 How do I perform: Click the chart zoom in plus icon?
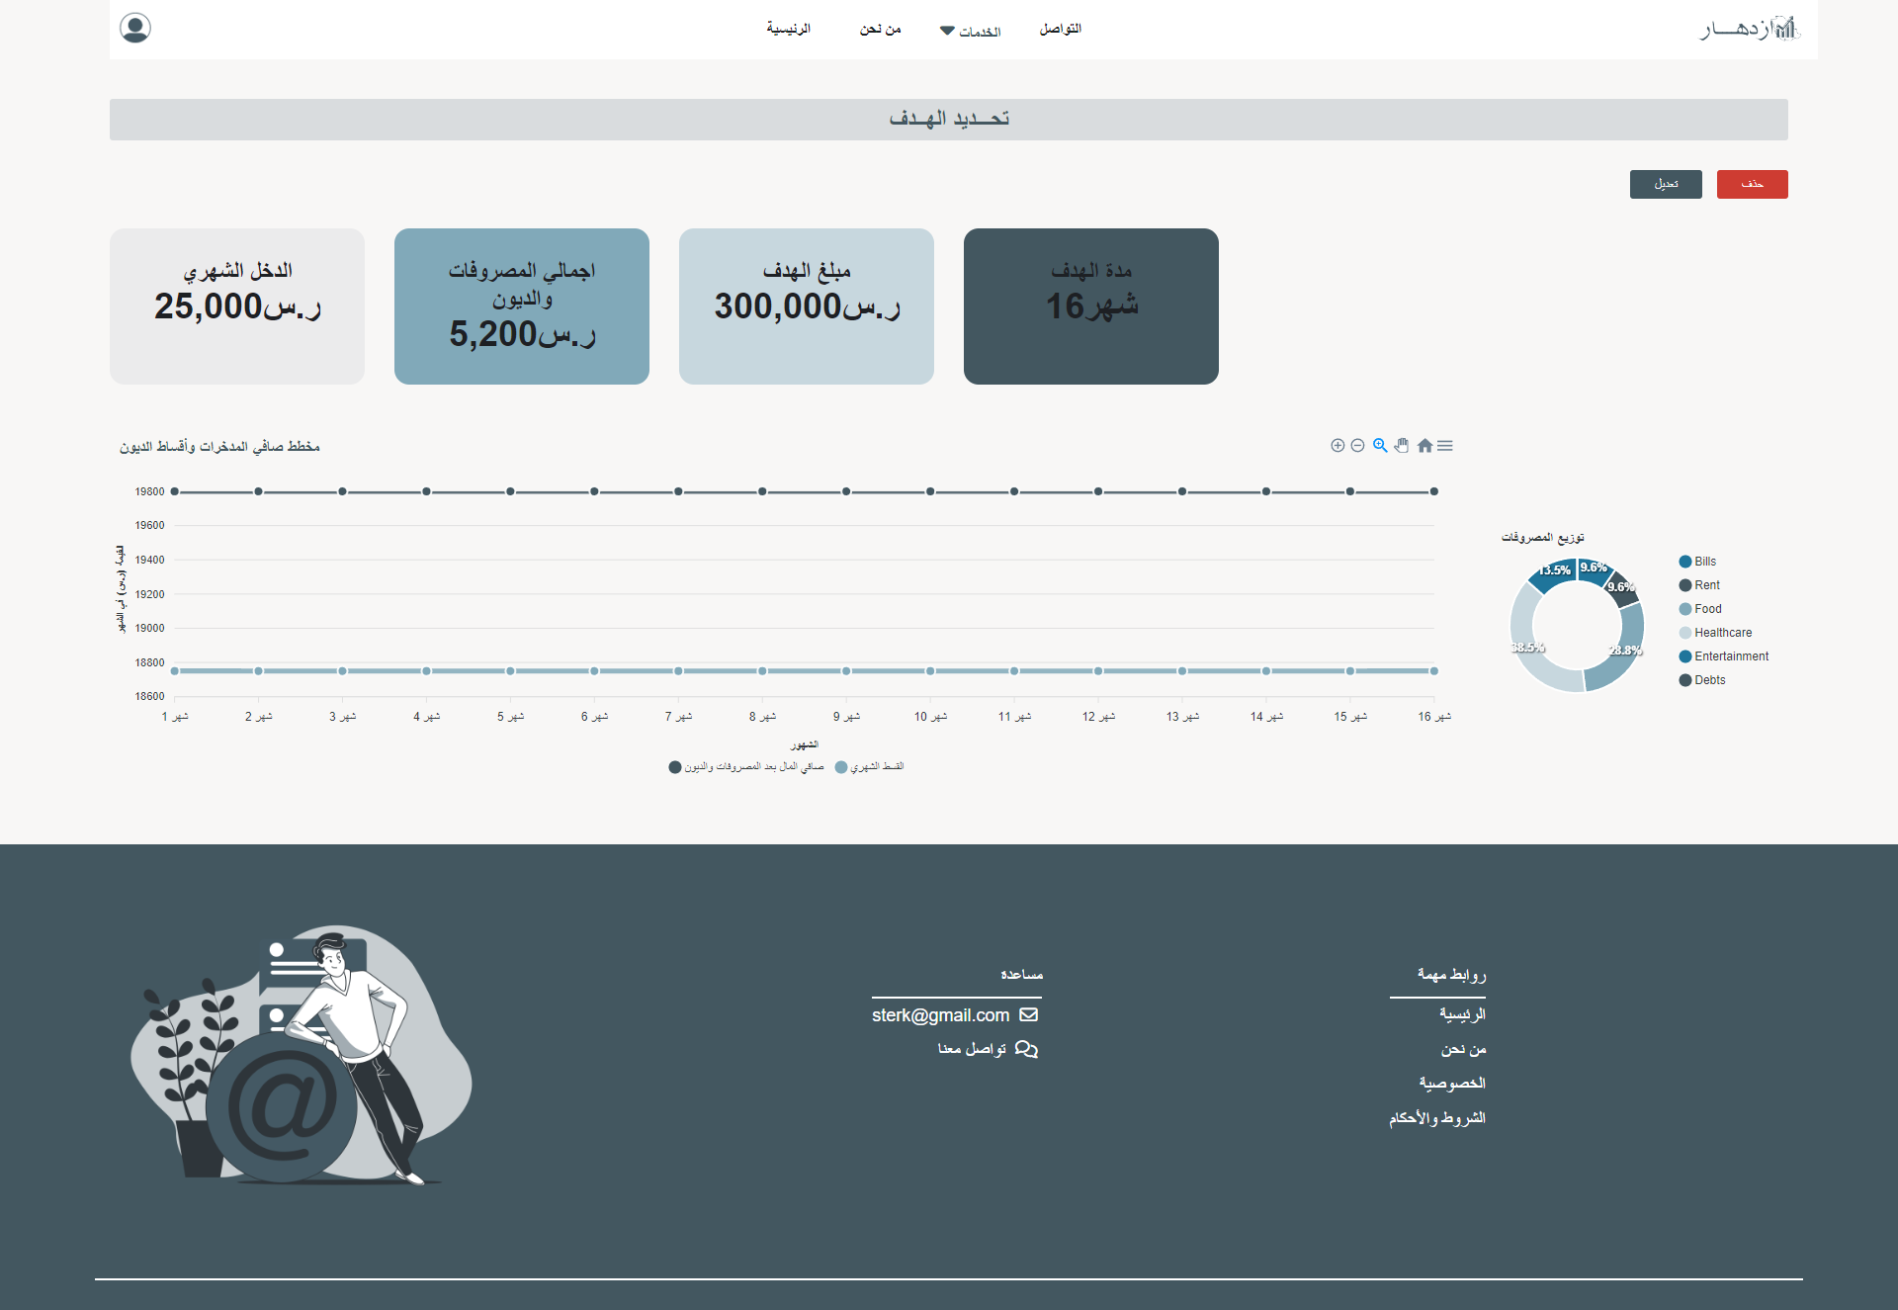(1337, 446)
